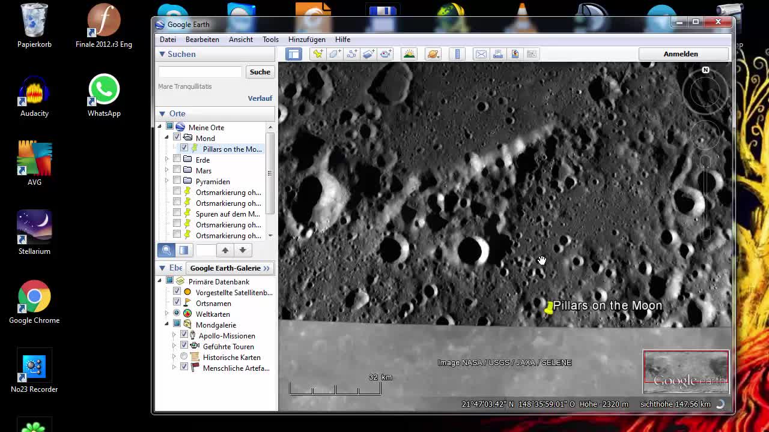This screenshot has width=769, height=432.
Task: Collapse the Suchen panel triangle
Action: (x=162, y=54)
